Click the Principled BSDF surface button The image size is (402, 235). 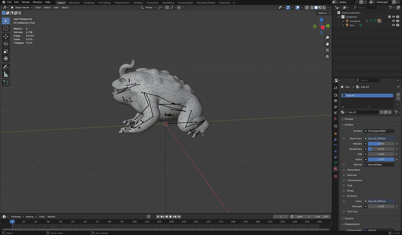point(379,131)
